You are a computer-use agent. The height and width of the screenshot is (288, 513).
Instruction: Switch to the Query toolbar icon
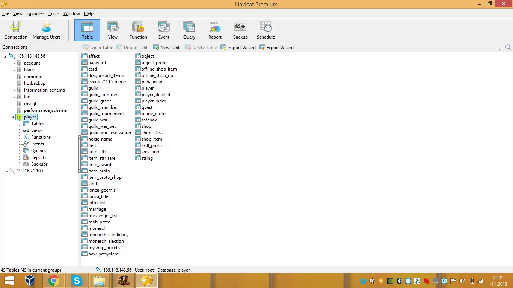pos(189,30)
